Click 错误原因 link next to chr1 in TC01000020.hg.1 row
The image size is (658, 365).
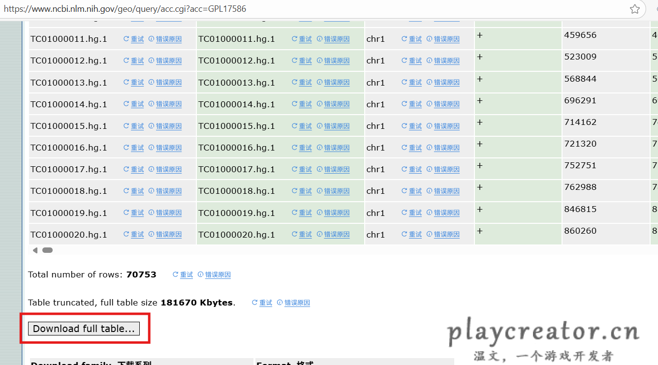pos(446,235)
